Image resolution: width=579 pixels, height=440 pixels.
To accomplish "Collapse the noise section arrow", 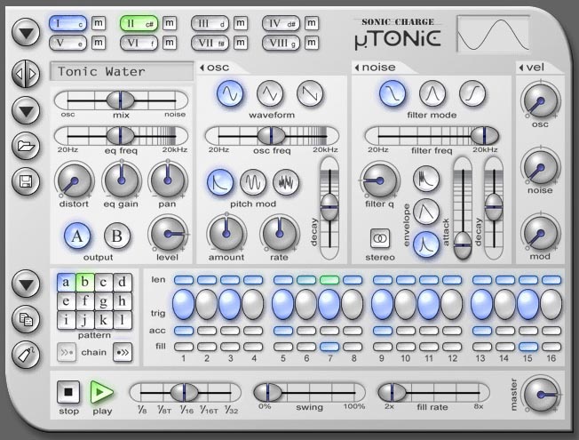I will [357, 68].
